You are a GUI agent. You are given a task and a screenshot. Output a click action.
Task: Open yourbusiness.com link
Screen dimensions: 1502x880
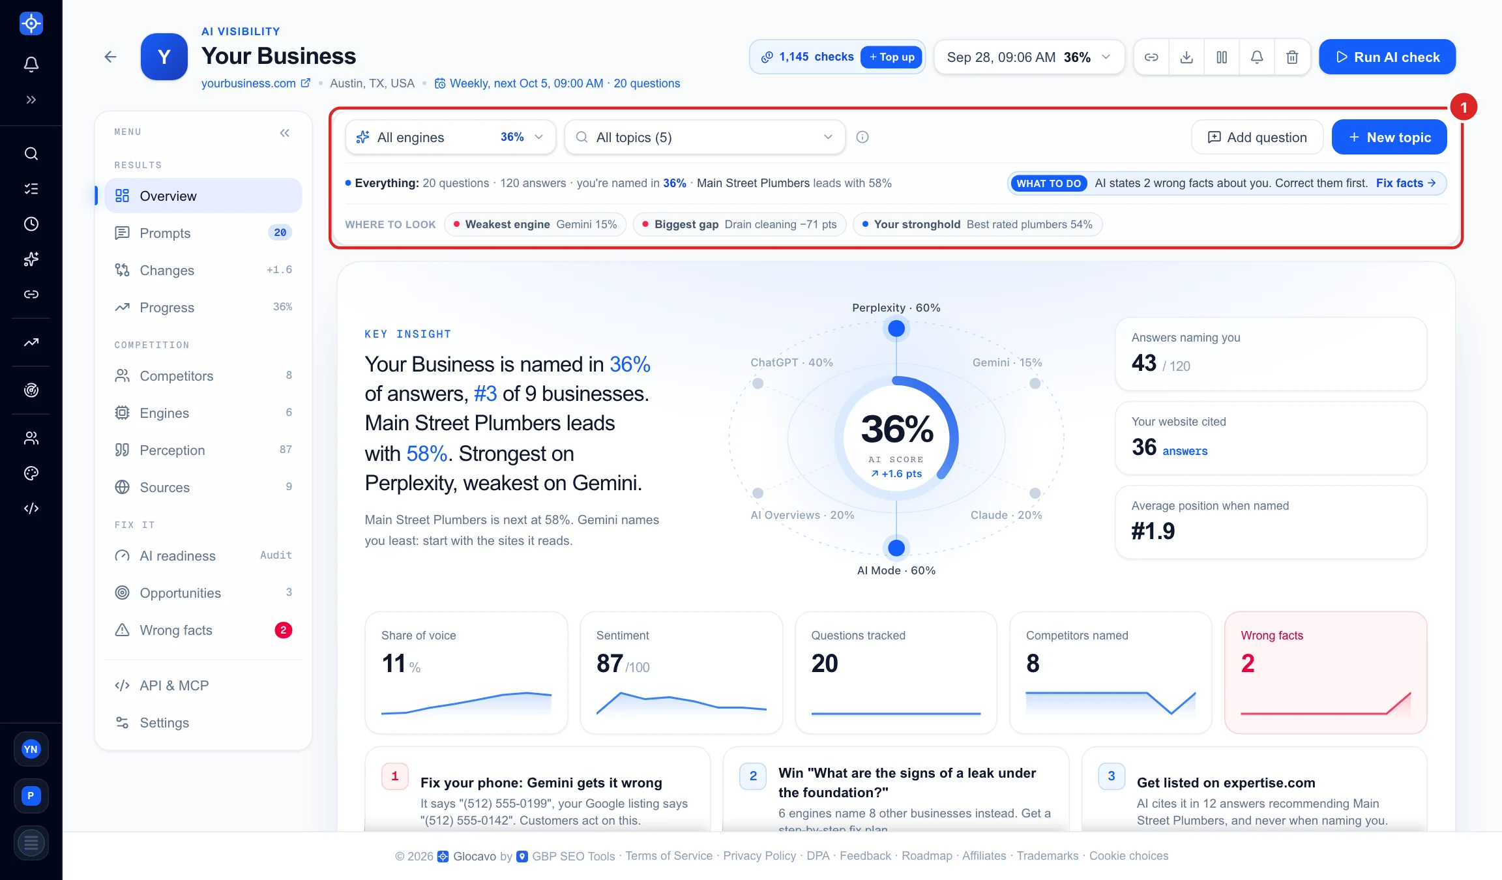pos(256,83)
